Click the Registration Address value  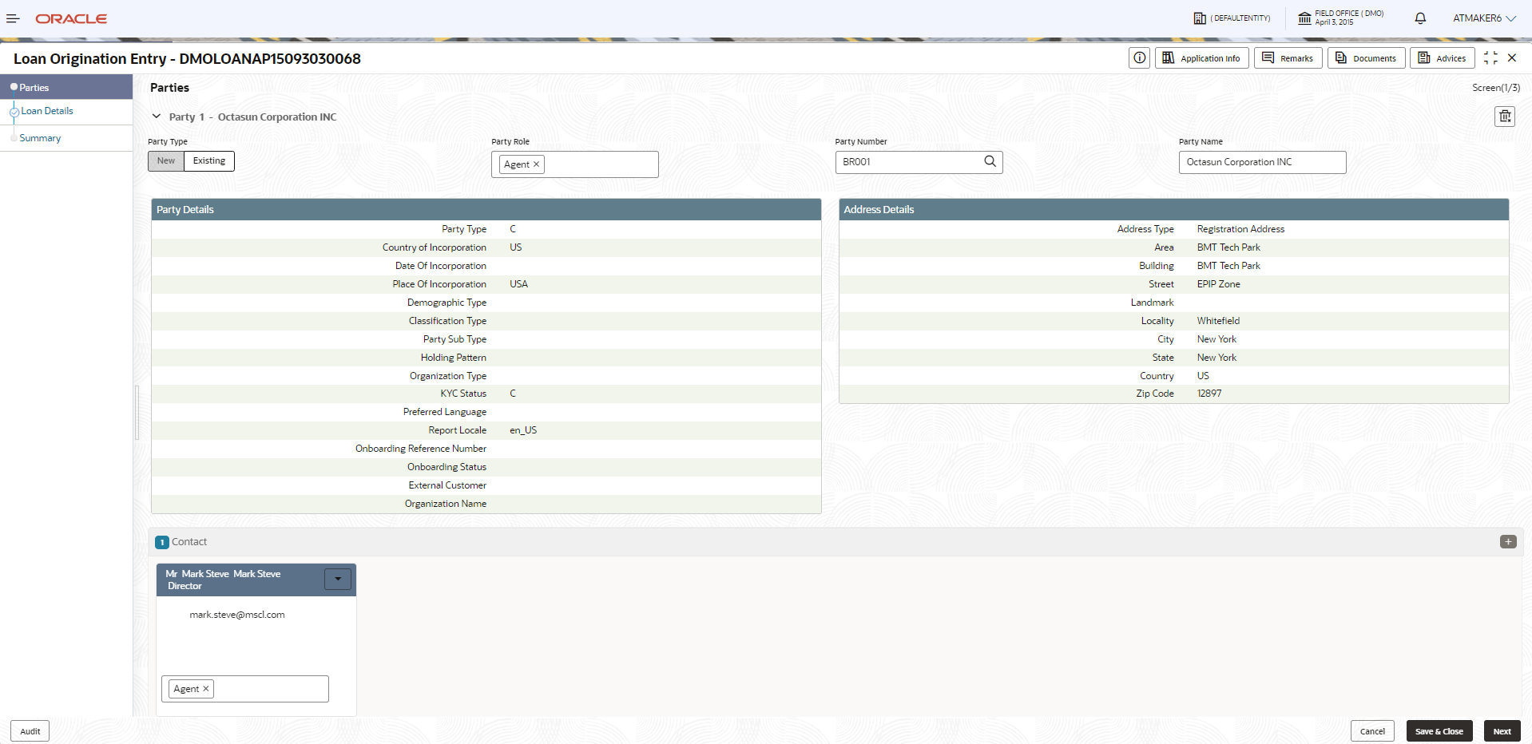tap(1240, 229)
